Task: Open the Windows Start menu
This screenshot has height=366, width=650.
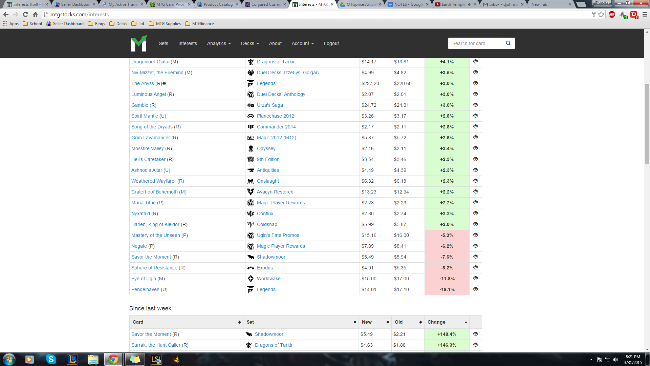Action: pyautogui.click(x=9, y=359)
